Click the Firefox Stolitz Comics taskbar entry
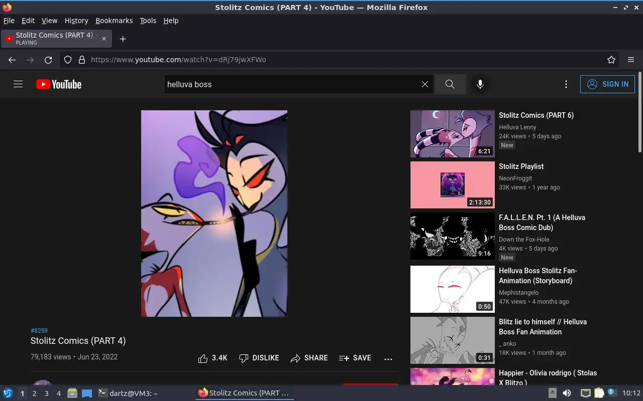Image resolution: width=643 pixels, height=401 pixels. 244,393
